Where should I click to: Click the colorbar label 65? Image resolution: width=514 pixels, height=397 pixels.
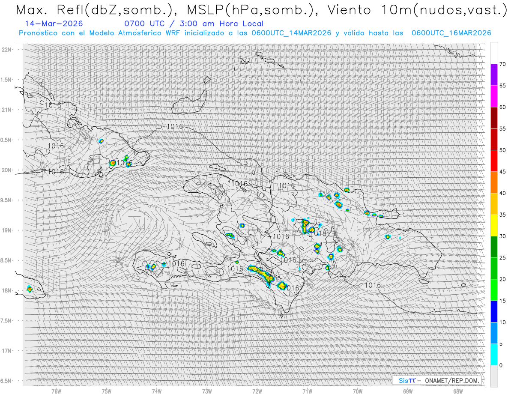point(503,86)
